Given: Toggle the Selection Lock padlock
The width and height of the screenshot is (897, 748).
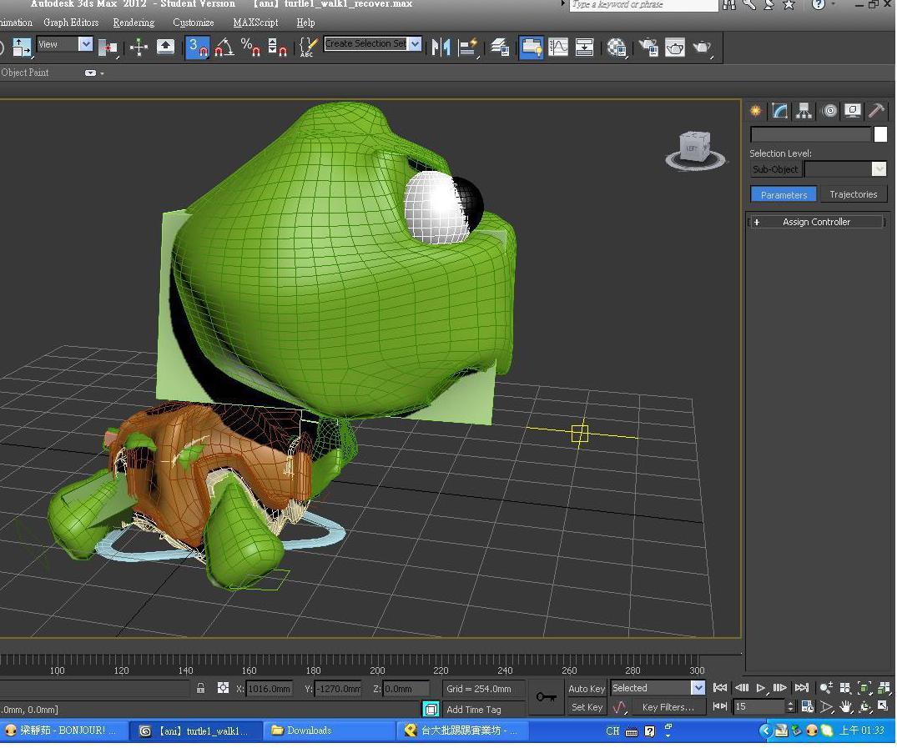Looking at the screenshot, I should coord(200,688).
